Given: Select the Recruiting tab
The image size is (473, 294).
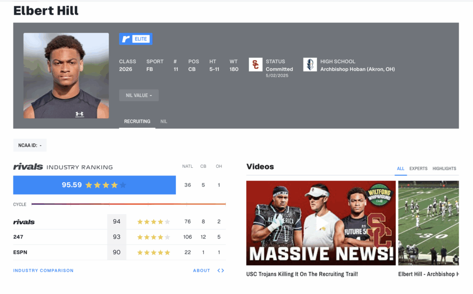Looking at the screenshot, I should point(137,122).
